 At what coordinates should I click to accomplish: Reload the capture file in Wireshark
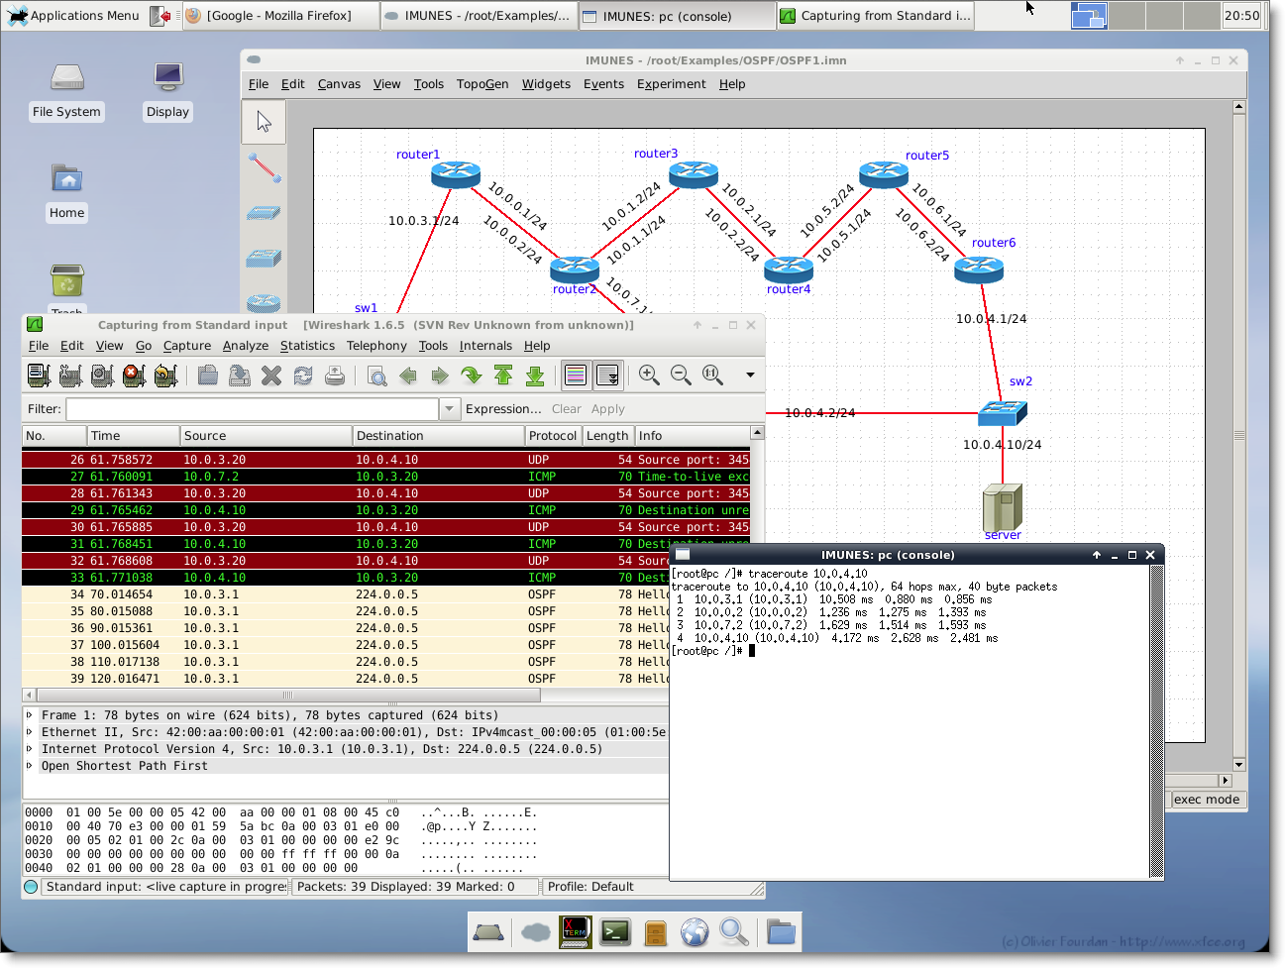303,376
